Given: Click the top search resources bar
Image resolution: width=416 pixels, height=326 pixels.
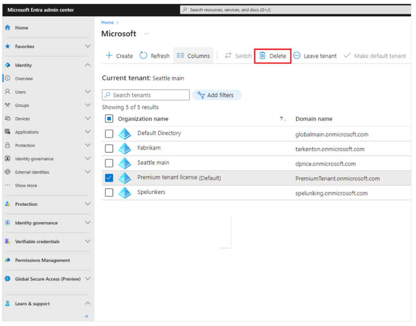Looking at the screenshot, I should pyautogui.click(x=295, y=10).
